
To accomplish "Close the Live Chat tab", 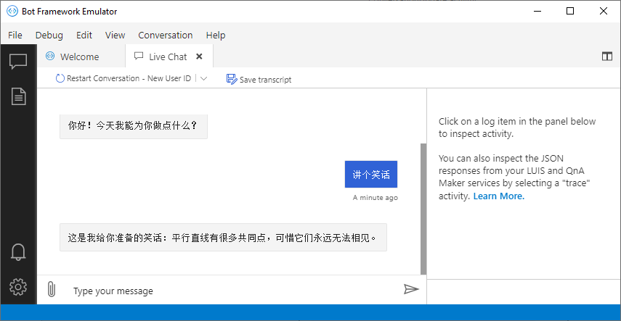I will [x=199, y=57].
